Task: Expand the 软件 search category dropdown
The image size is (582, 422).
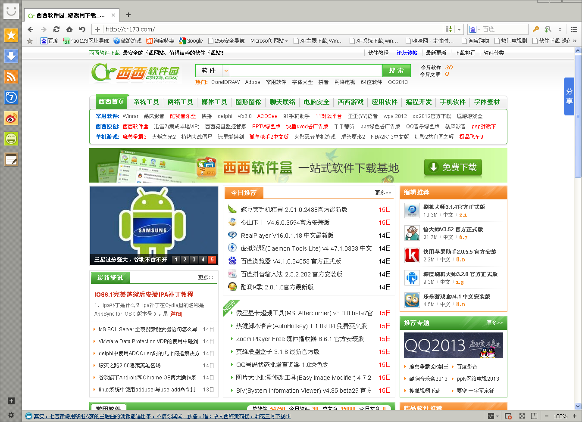Action: point(226,71)
